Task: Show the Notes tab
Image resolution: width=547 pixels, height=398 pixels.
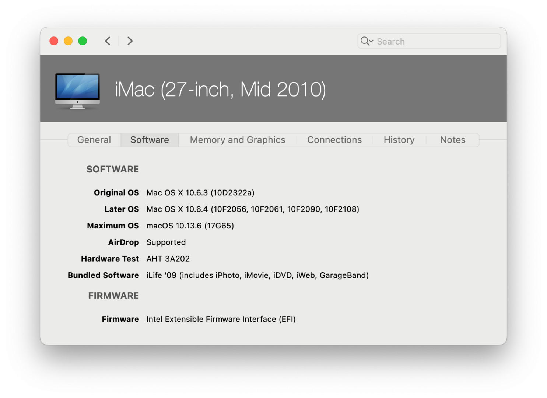Action: pyautogui.click(x=453, y=140)
